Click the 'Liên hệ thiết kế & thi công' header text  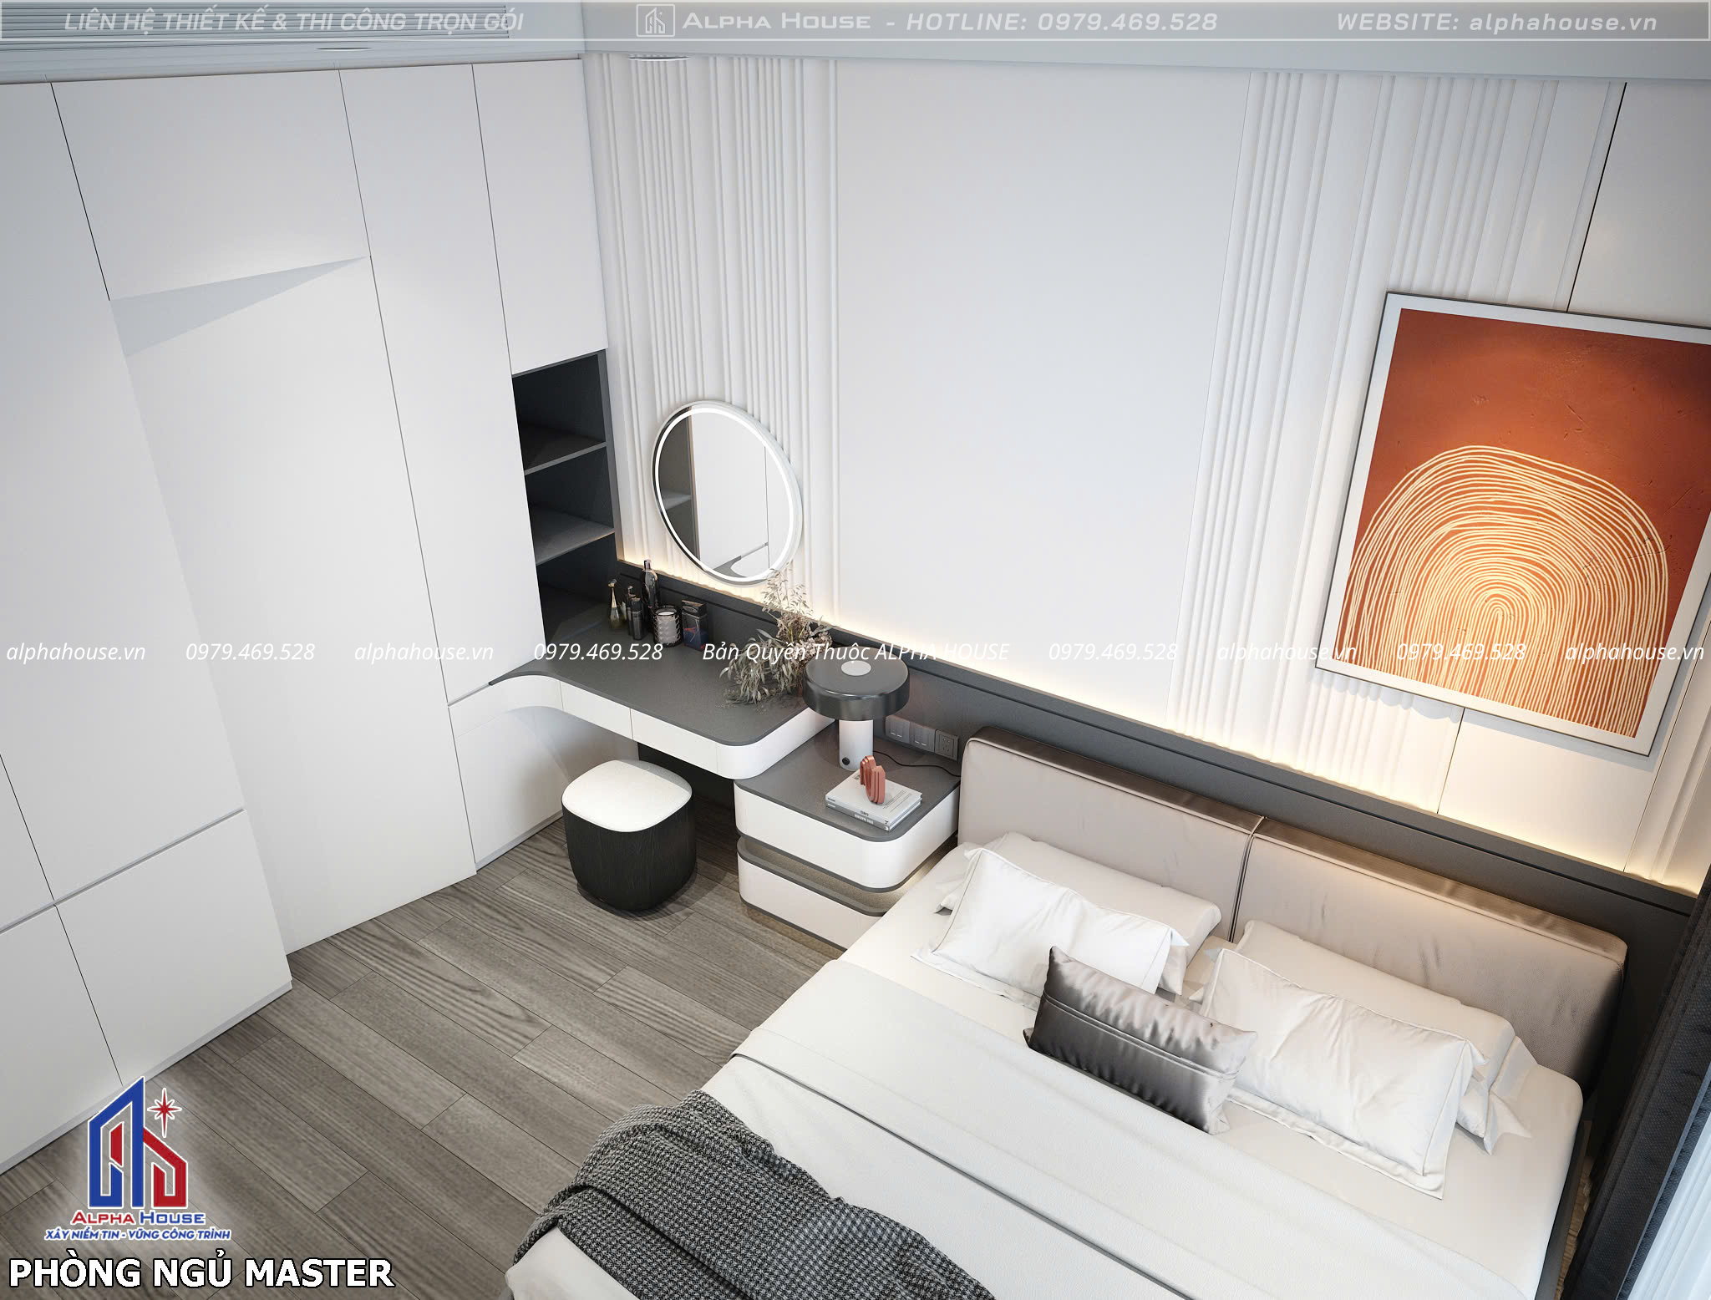(294, 22)
